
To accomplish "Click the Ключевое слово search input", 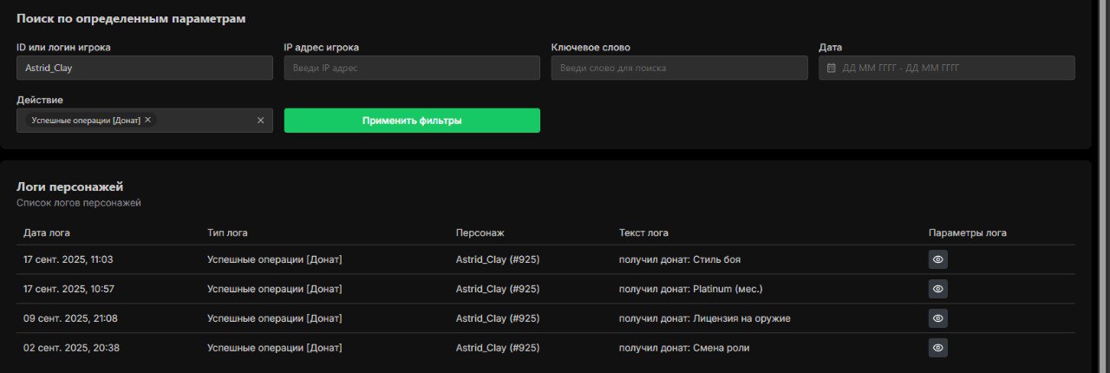I will [x=679, y=68].
